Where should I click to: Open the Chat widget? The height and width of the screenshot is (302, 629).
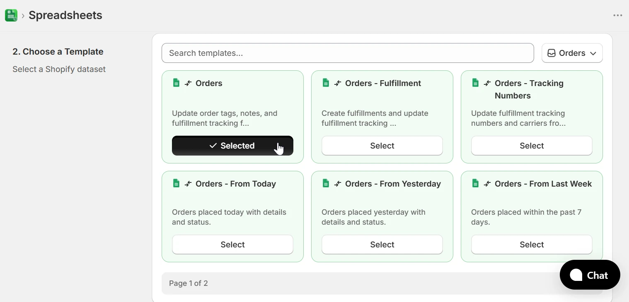pyautogui.click(x=590, y=275)
